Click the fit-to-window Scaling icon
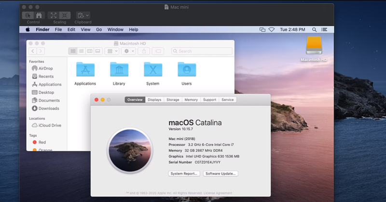This screenshot has height=202, width=386. [x=54, y=15]
